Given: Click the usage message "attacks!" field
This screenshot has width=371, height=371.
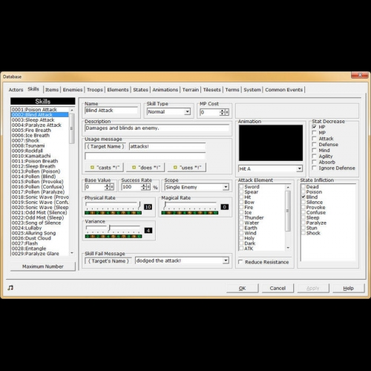Looking at the screenshot, I should point(167,146).
